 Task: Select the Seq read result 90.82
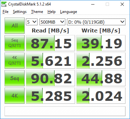coord(50,78)
